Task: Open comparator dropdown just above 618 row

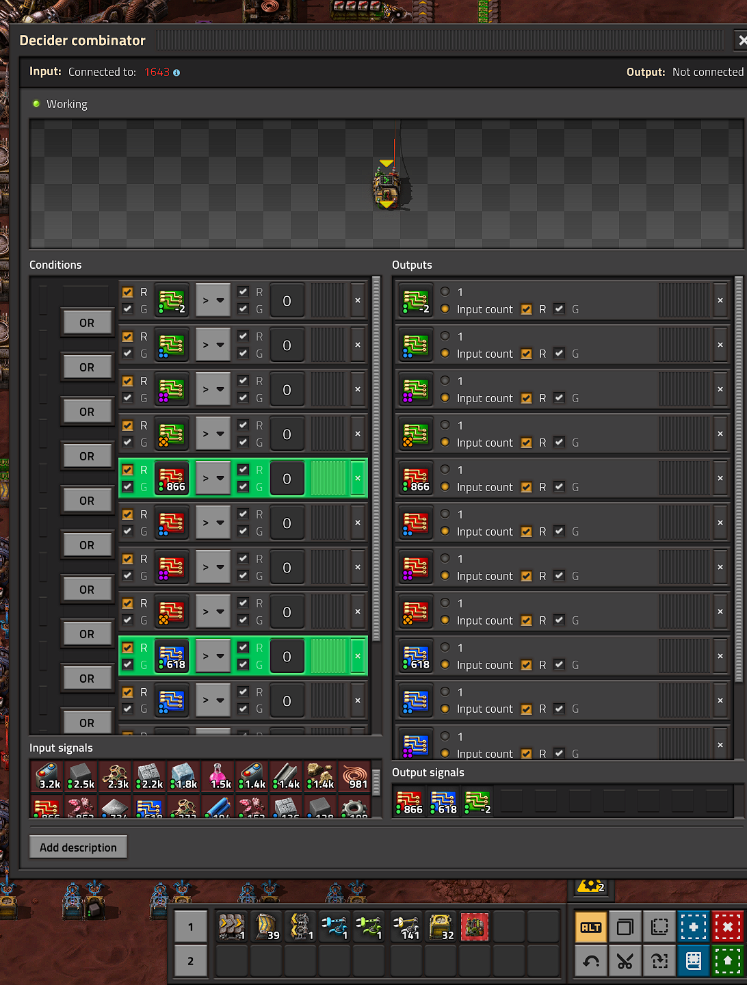Action: click(x=213, y=612)
